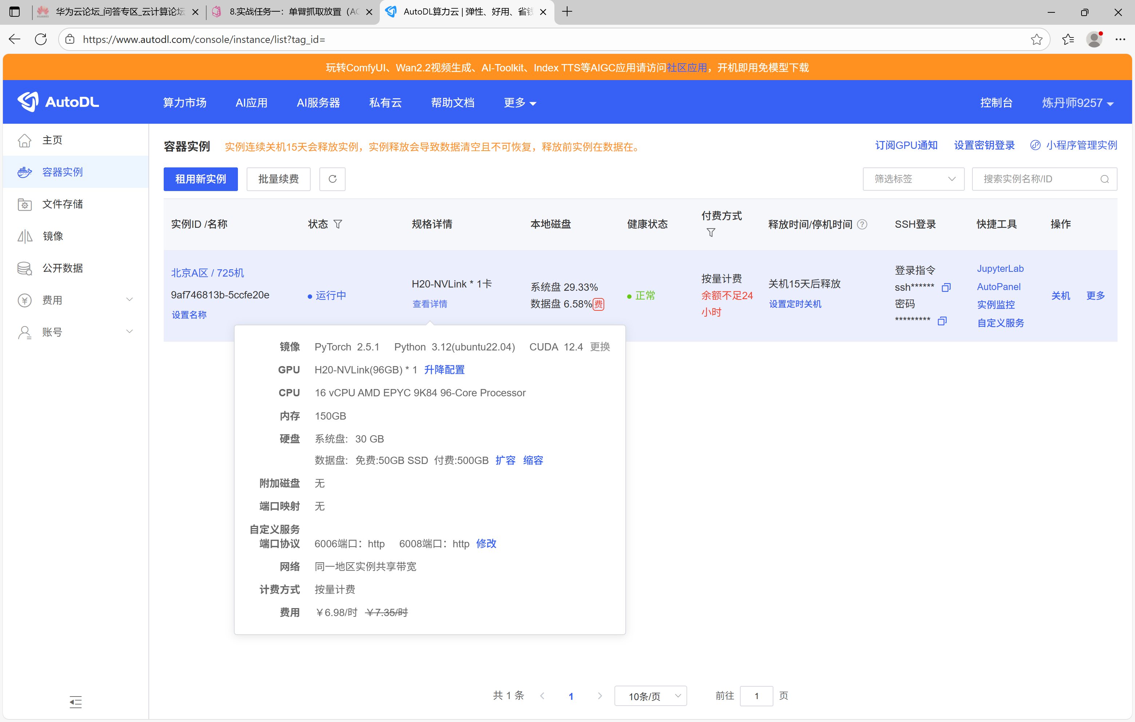Open the 更多 top navigation dropdown

click(x=519, y=103)
